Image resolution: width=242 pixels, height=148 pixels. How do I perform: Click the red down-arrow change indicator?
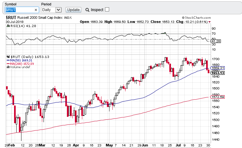[x=209, y=22]
